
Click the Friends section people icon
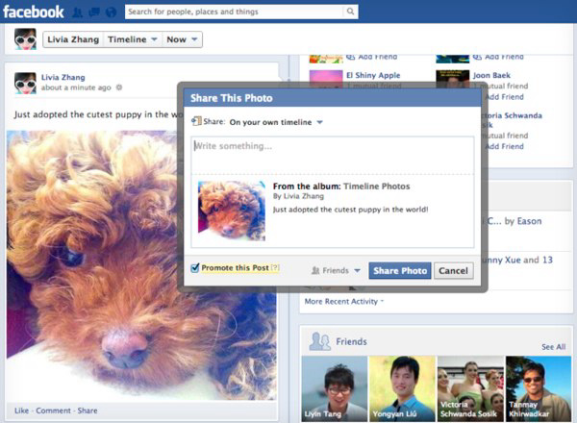click(320, 341)
